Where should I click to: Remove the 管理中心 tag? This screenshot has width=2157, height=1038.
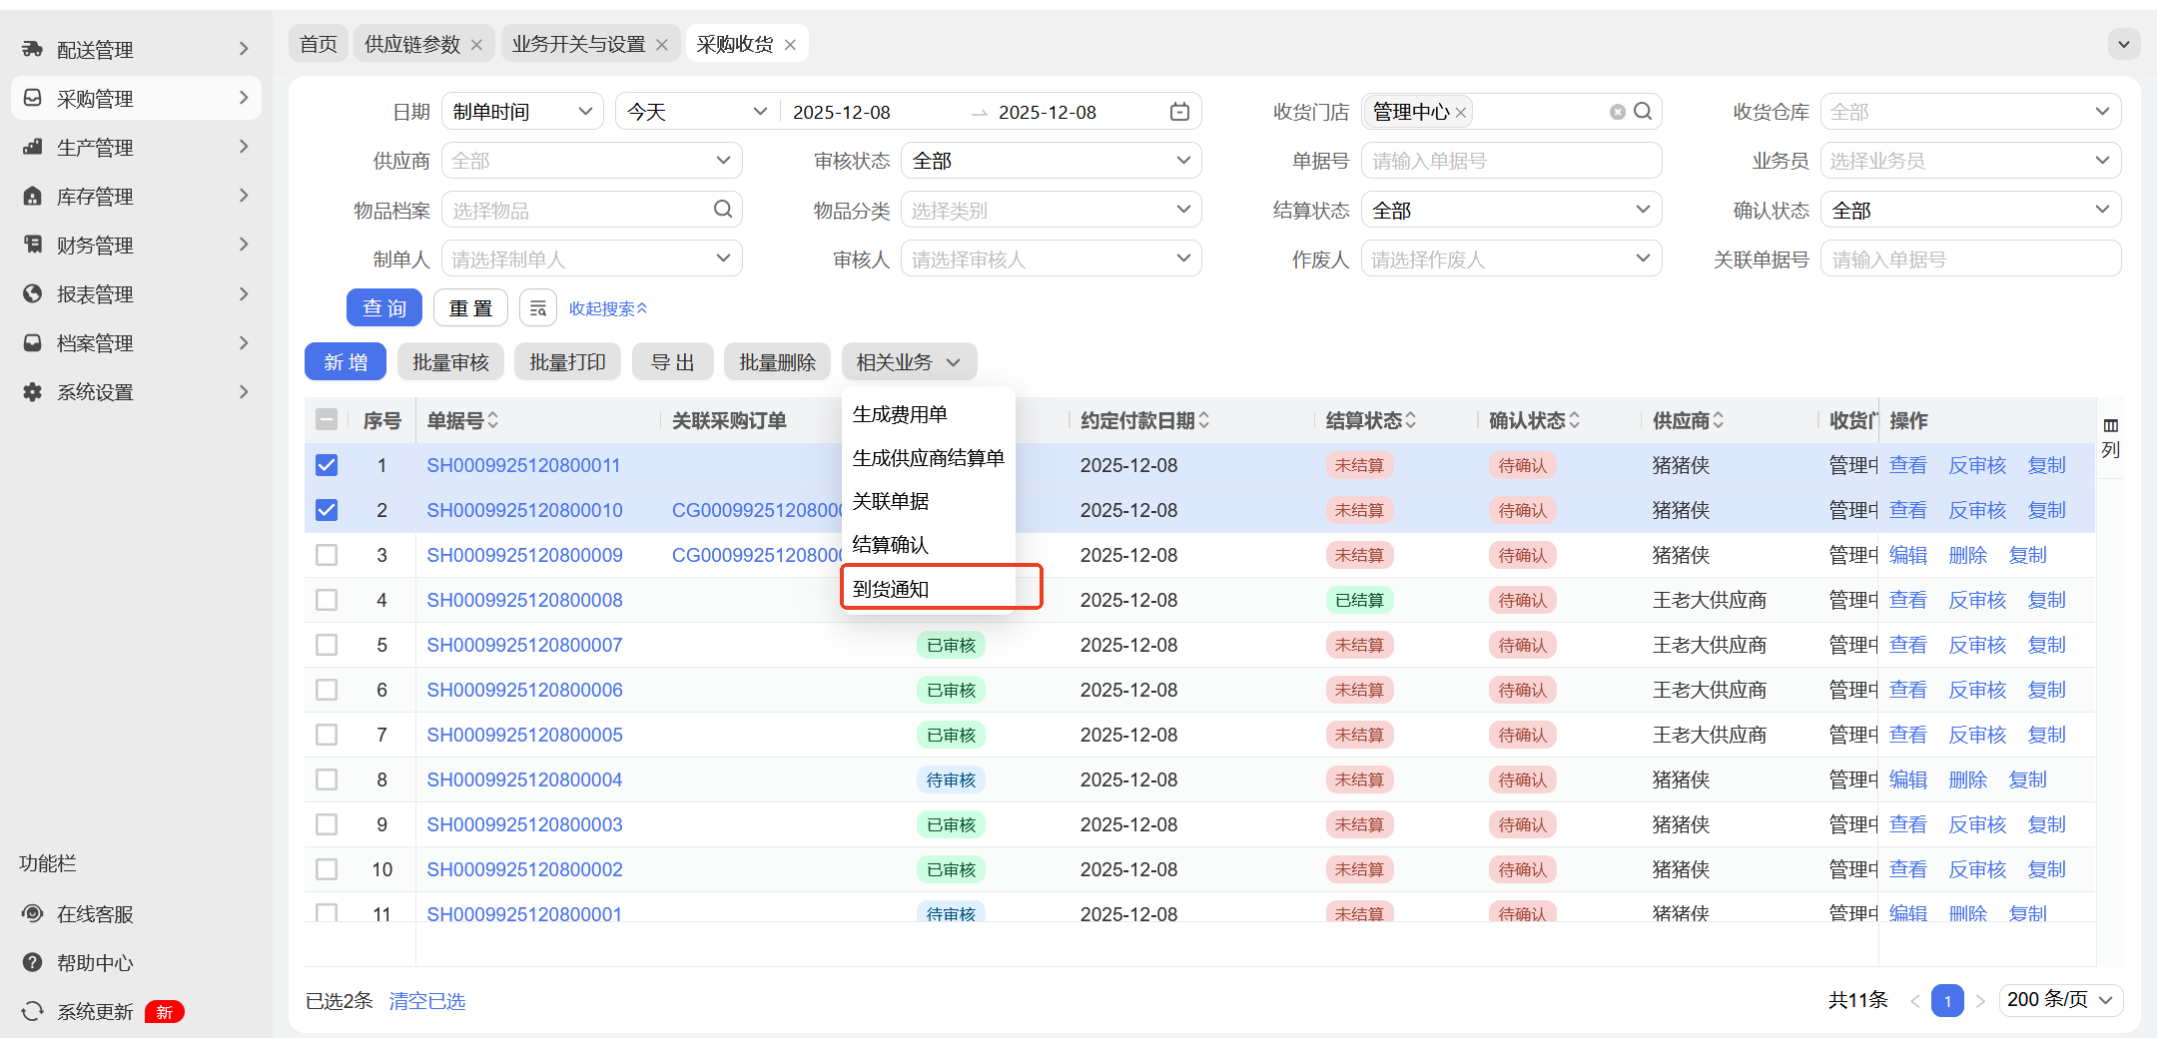(1461, 113)
